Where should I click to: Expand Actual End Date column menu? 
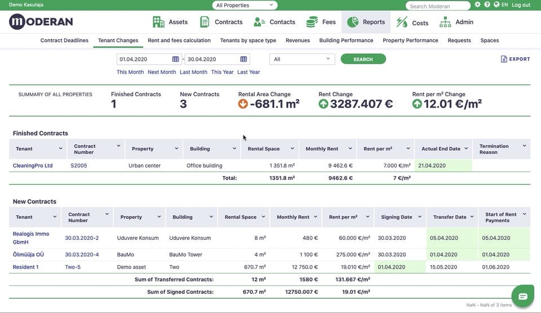466,149
